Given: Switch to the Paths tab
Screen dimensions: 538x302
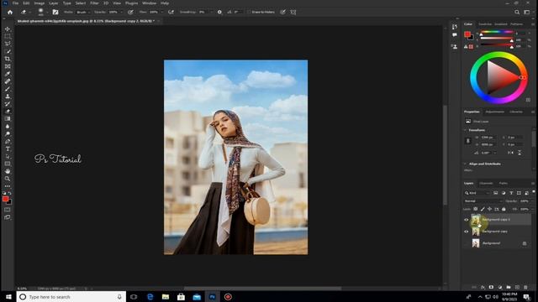Looking at the screenshot, I should coord(504,184).
